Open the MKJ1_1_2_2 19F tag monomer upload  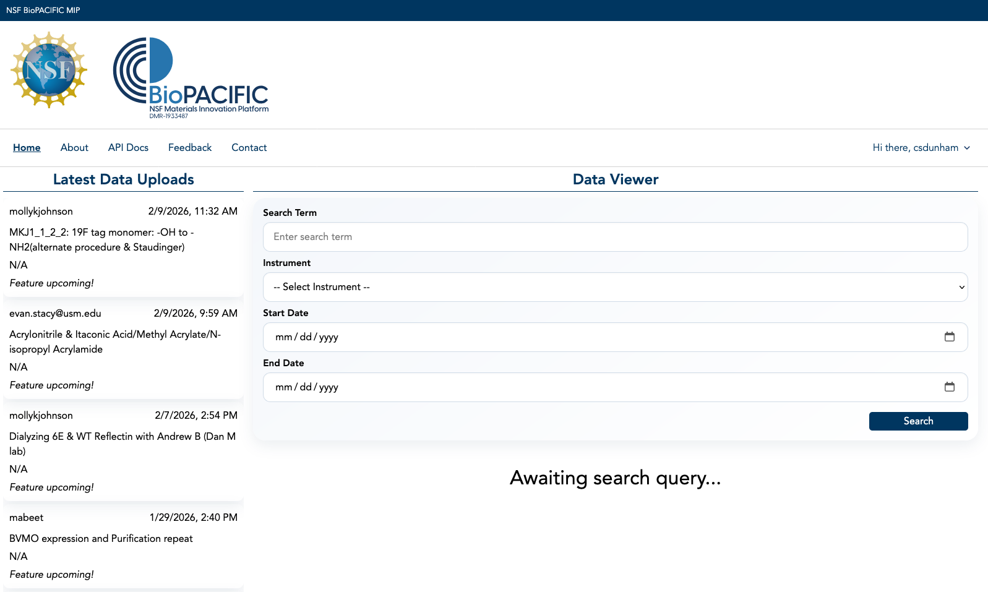[x=101, y=239]
